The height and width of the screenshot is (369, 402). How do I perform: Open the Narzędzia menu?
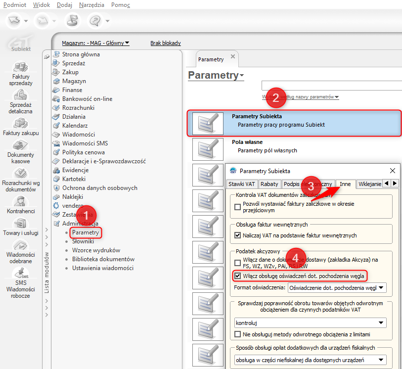point(92,5)
